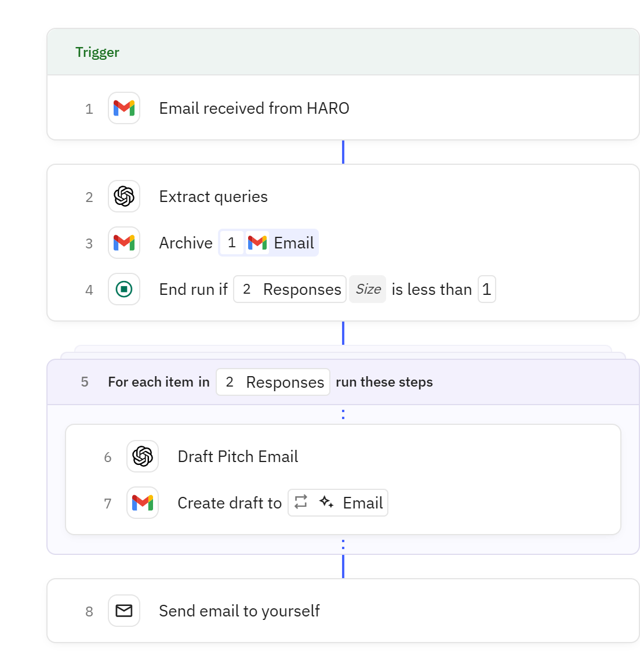Click the Gmail icon on the Archive step

click(123, 243)
